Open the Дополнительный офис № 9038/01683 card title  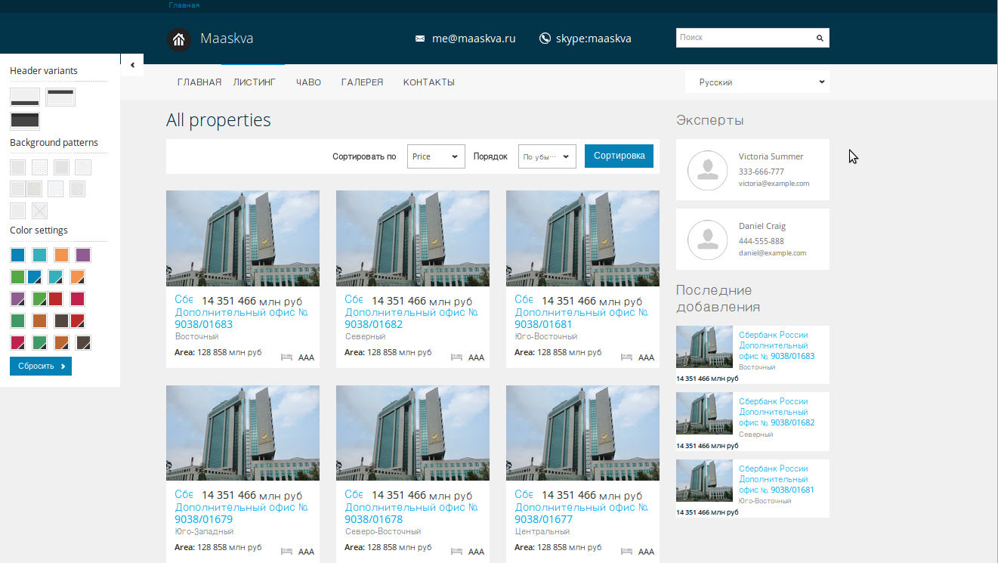click(242, 318)
